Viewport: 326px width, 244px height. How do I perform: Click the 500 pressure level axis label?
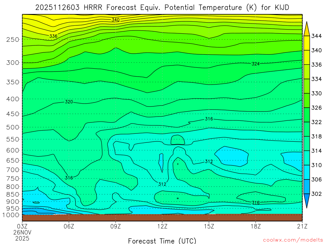point(13,127)
